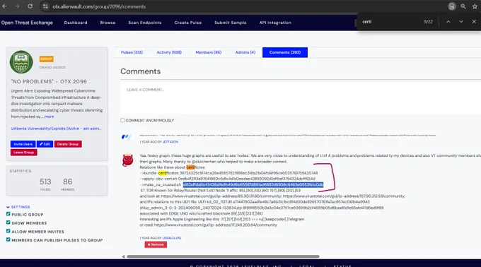Screen dimensions: 481x267
Task: Click the browser forward arrow
Action: click(17, 6)
